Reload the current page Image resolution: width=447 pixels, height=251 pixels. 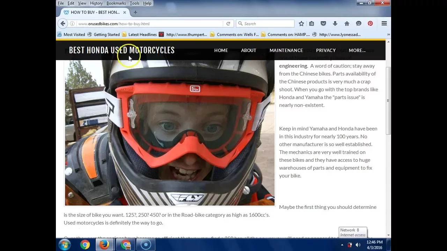tap(228, 24)
